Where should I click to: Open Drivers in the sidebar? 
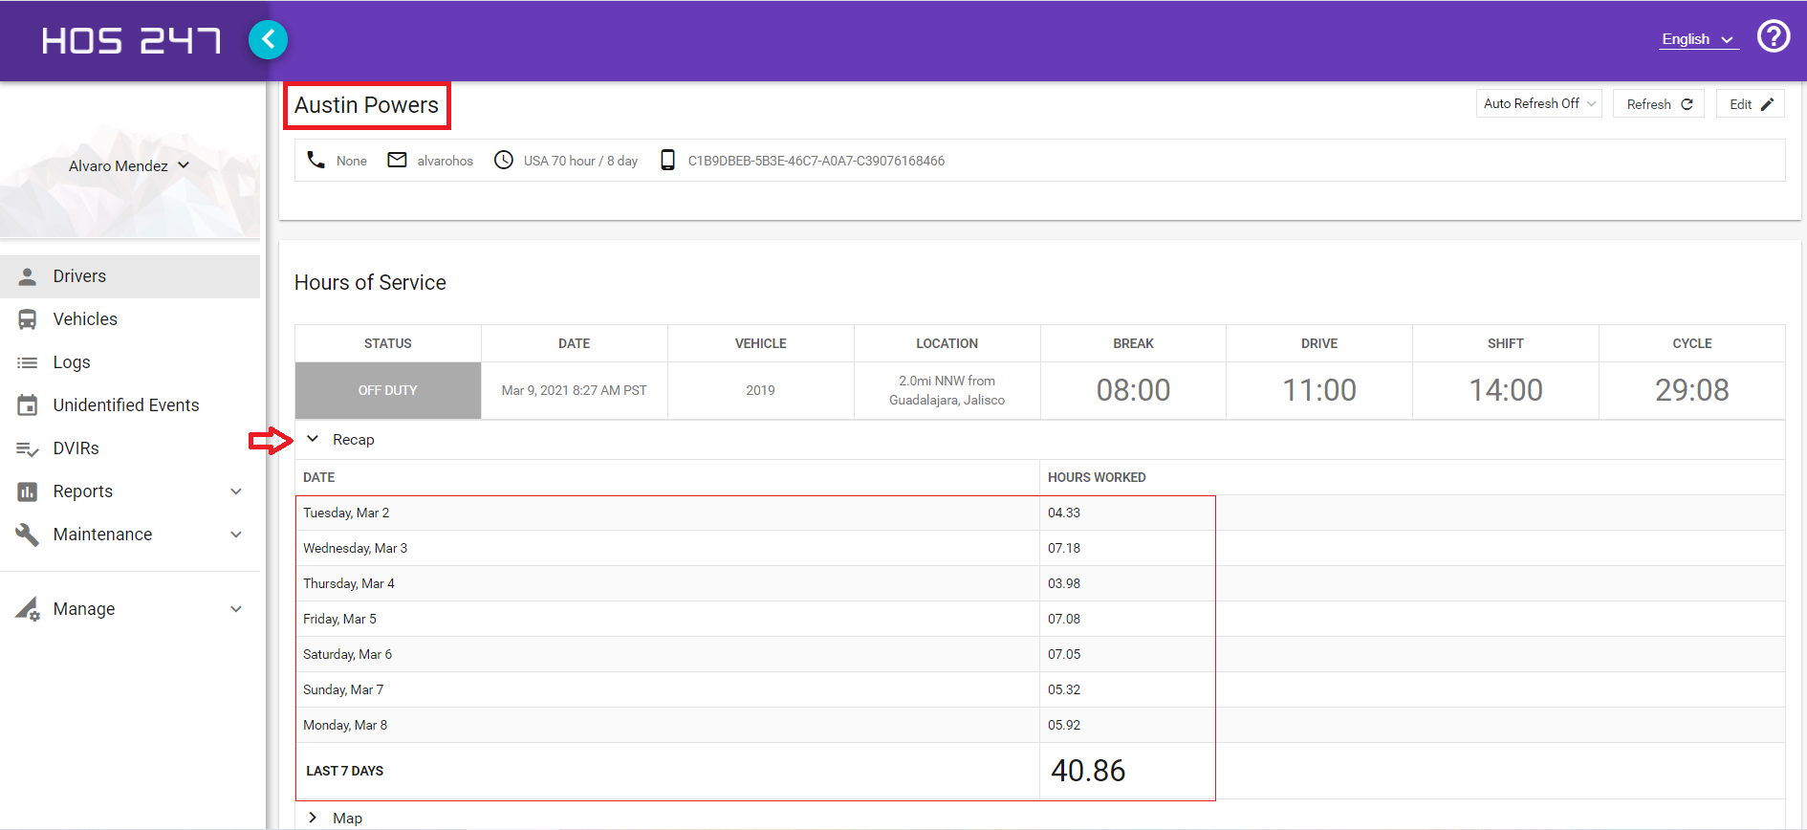[130, 276]
